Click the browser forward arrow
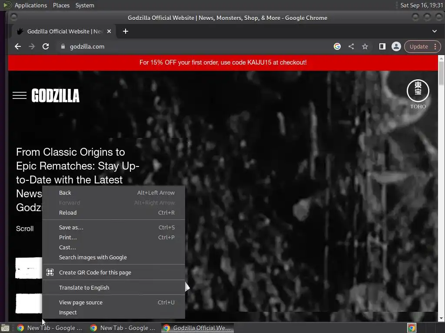445x333 pixels. 31,46
